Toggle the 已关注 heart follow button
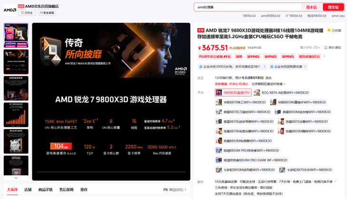This screenshot has height=199, width=347. coord(27,13)
